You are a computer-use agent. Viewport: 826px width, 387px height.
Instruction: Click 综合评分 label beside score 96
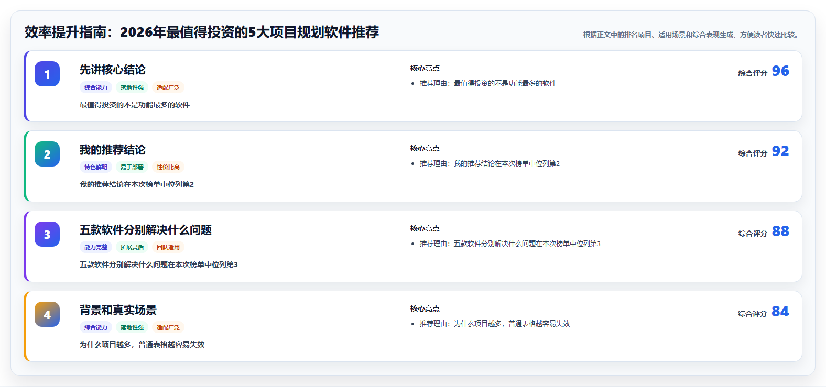[x=753, y=73]
